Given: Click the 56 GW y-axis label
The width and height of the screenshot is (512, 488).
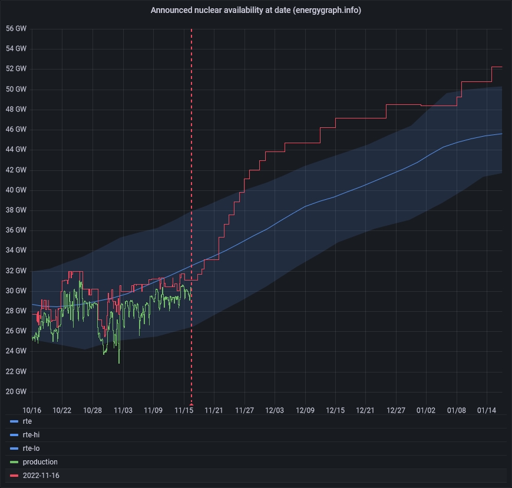Looking at the screenshot, I should pos(16,28).
